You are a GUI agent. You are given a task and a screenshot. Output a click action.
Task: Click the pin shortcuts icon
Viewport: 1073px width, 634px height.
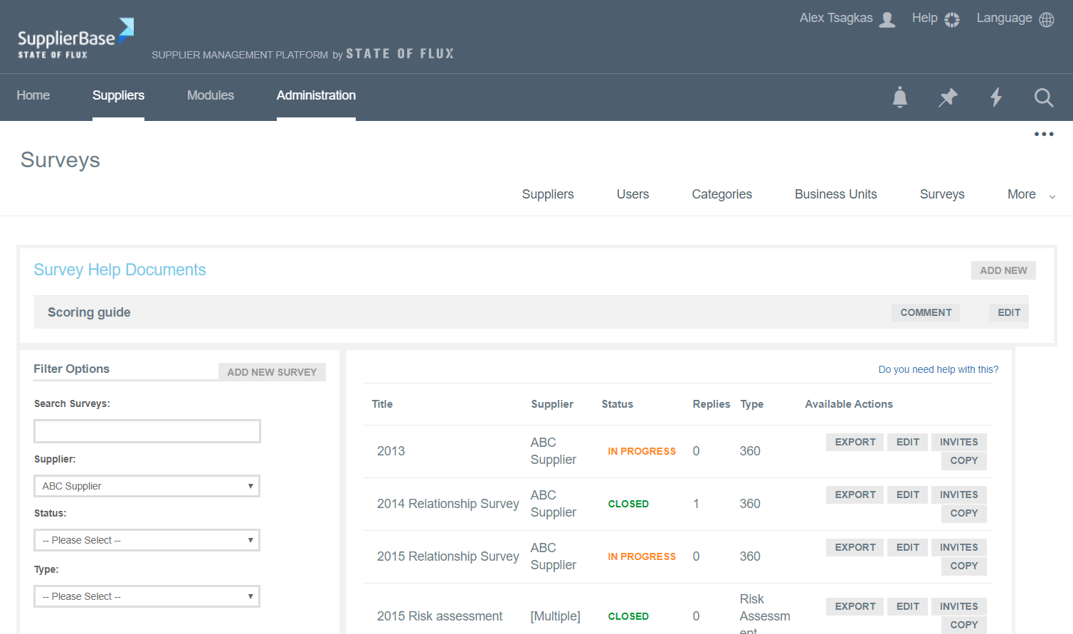(x=948, y=97)
